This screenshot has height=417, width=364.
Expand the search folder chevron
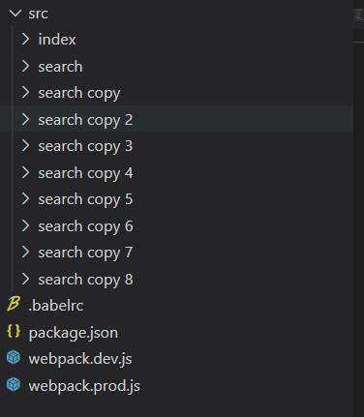point(25,66)
